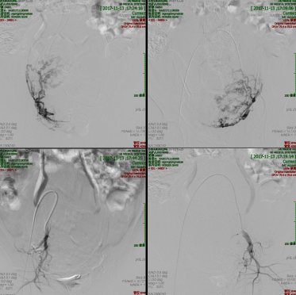Viewport: 296px width, 295px height.
Task: Click the green scale ruler in top-left panel
Action: [144, 74]
